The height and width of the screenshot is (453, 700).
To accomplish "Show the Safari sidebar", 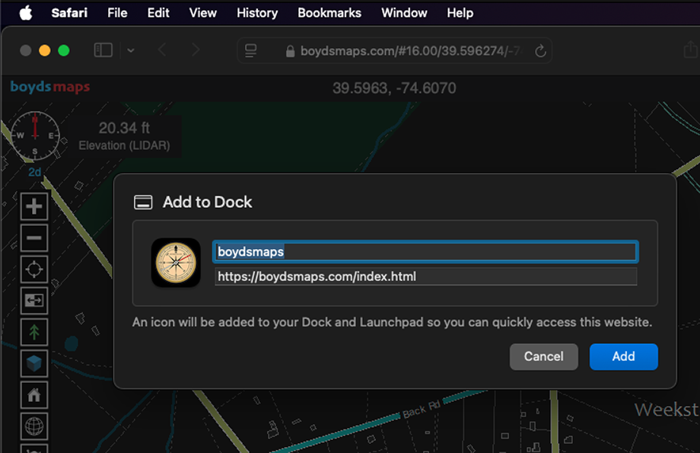I will [x=103, y=50].
